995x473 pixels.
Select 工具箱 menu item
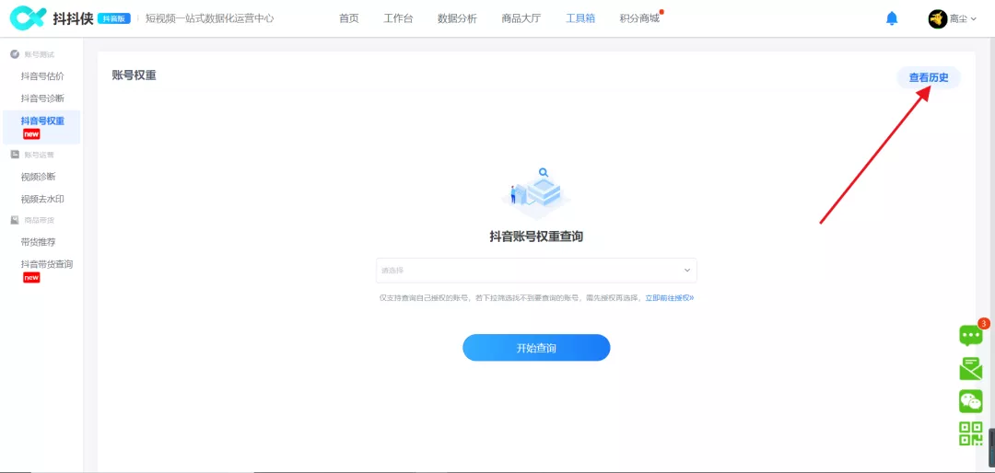(580, 18)
